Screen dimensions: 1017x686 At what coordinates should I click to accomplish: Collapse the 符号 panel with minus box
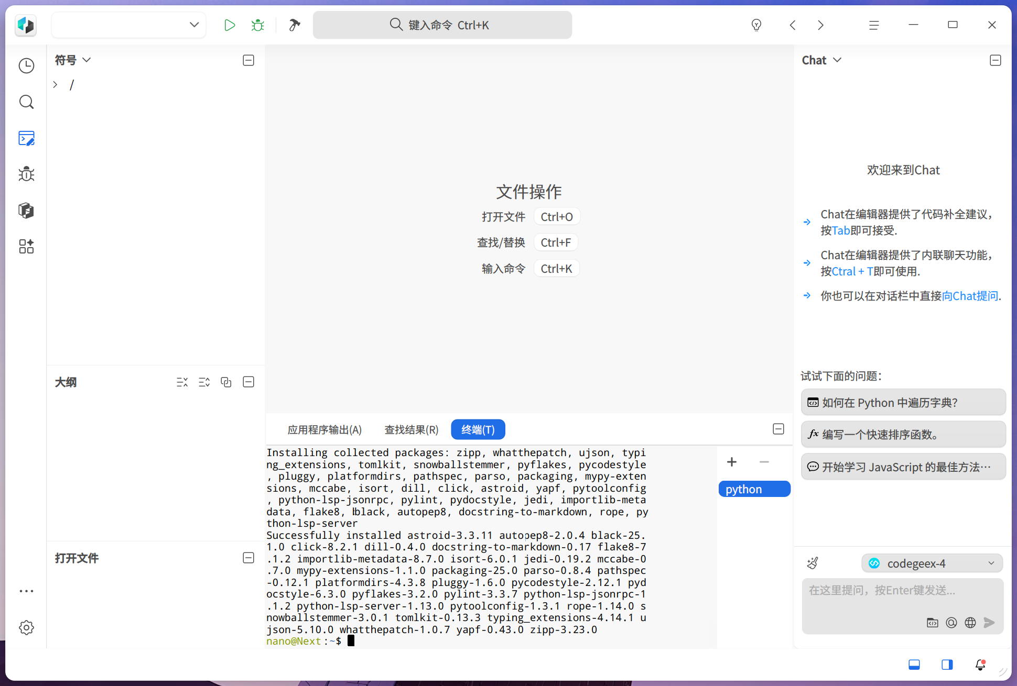pos(249,61)
